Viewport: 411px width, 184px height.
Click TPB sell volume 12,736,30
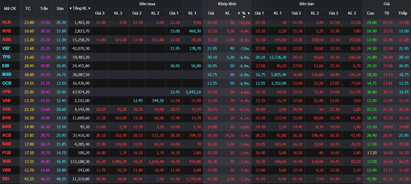click(278, 57)
